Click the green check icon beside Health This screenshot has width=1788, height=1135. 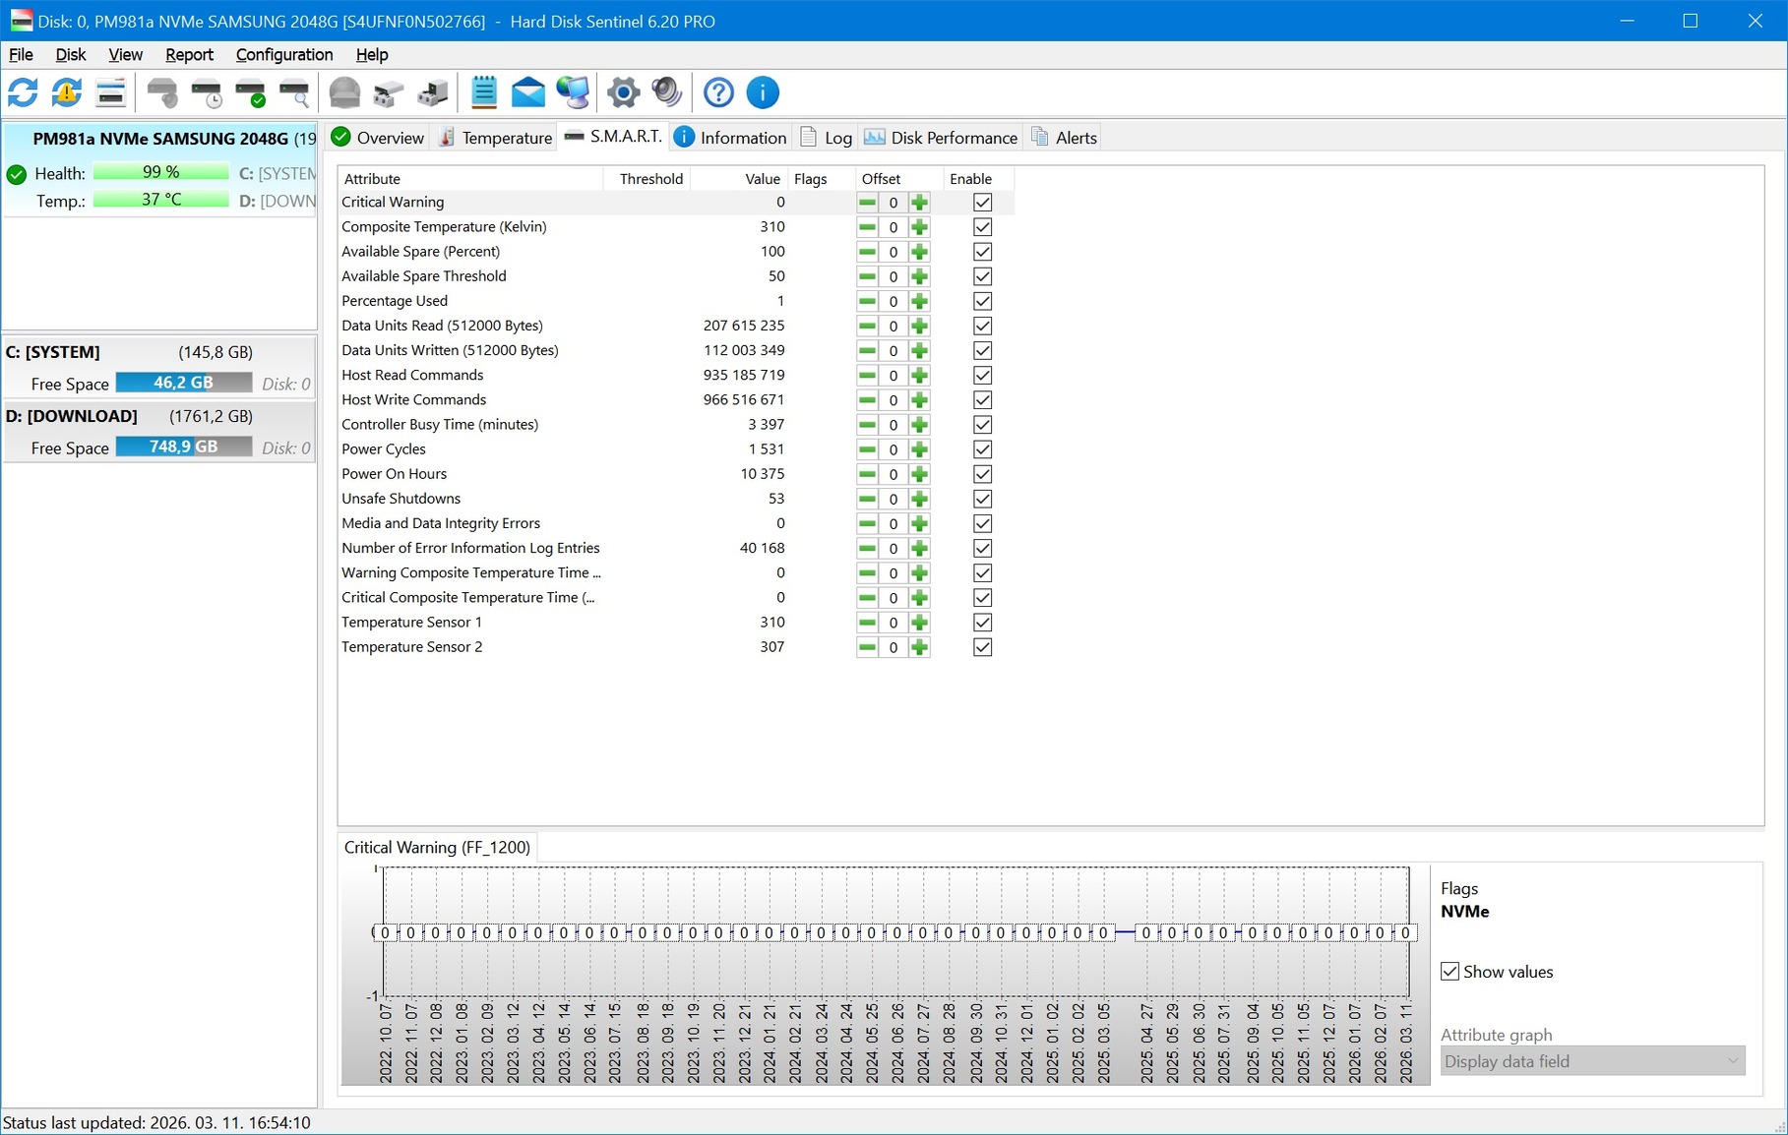click(x=17, y=175)
